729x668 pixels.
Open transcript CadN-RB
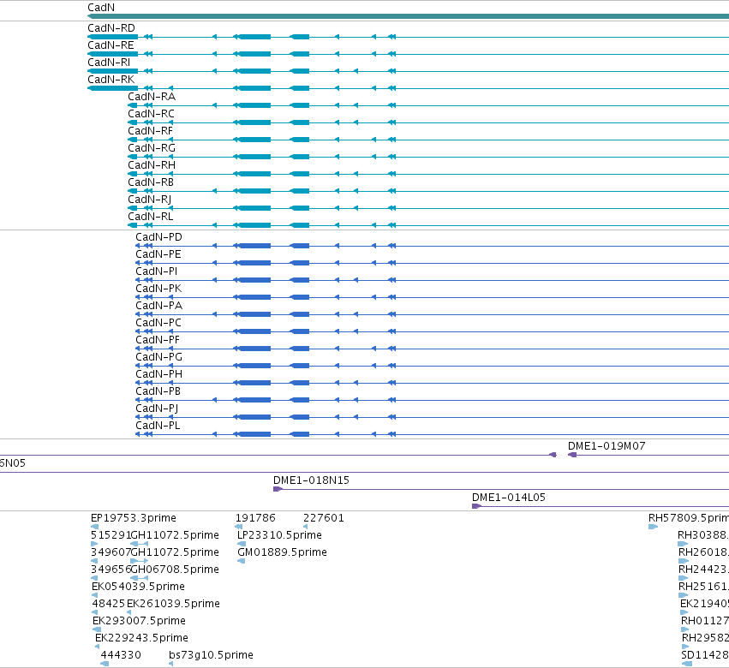coord(151,182)
